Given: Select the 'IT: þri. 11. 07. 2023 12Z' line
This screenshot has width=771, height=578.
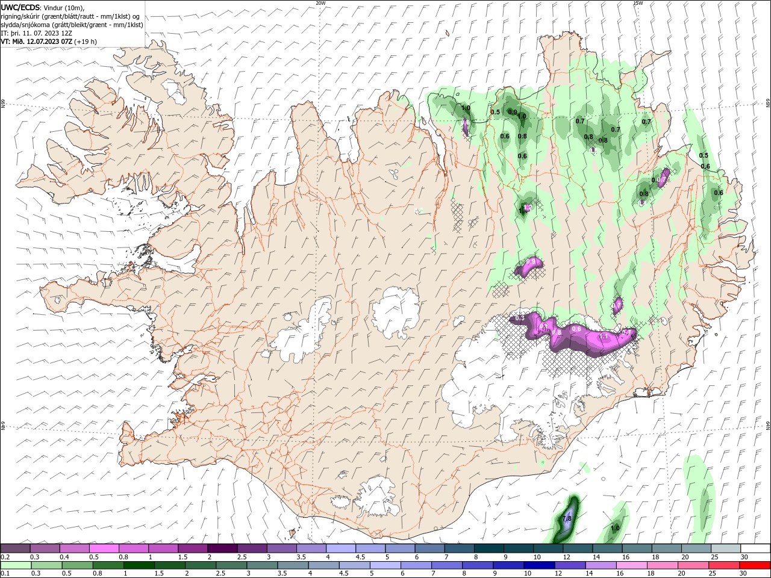Looking at the screenshot, I should coord(36,33).
